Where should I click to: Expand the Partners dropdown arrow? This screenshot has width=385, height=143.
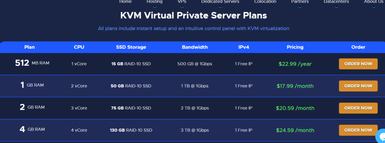(x=300, y=7)
